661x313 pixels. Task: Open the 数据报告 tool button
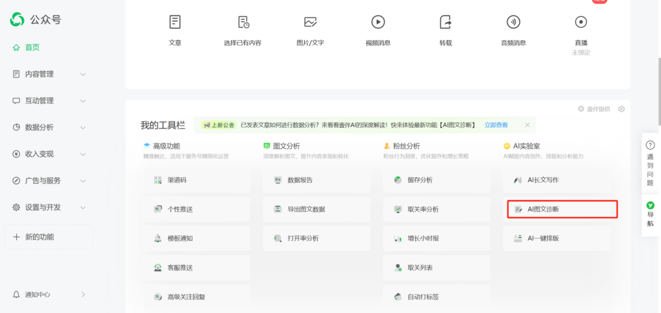[316, 180]
